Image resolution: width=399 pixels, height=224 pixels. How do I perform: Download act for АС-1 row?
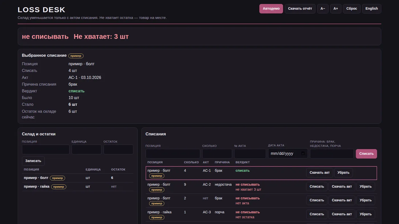coord(319,173)
